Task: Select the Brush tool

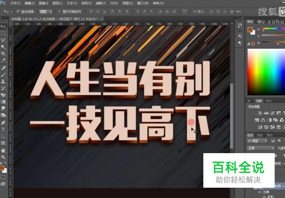Action: pyautogui.click(x=3, y=75)
